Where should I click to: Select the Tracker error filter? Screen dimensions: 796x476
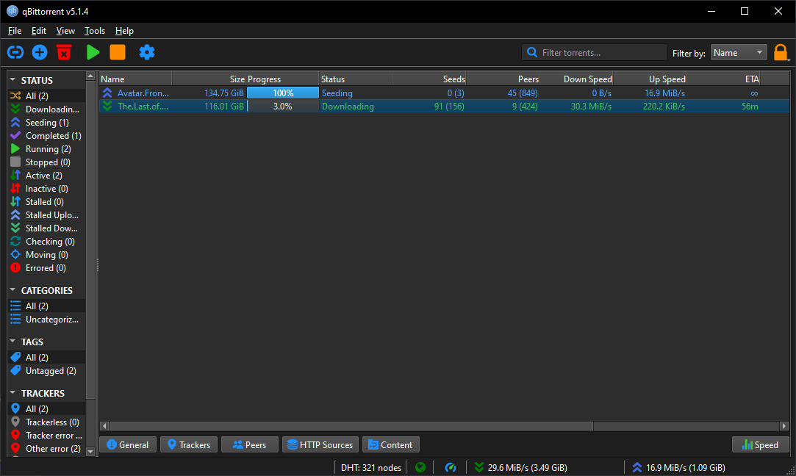(46, 435)
